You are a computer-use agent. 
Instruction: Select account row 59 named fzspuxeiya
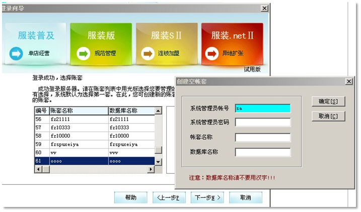(95, 144)
